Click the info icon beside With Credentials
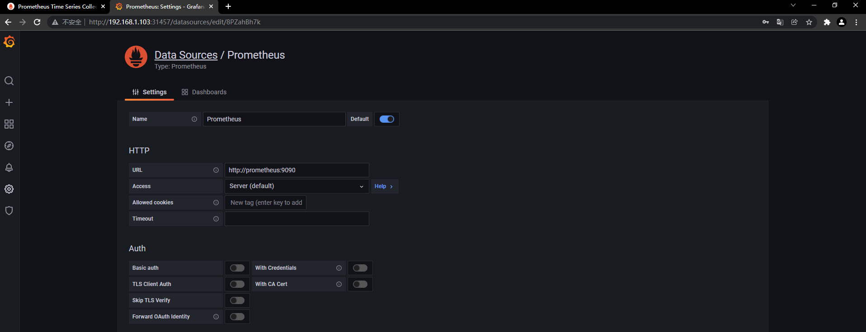Viewport: 866px width, 332px height. [339, 268]
